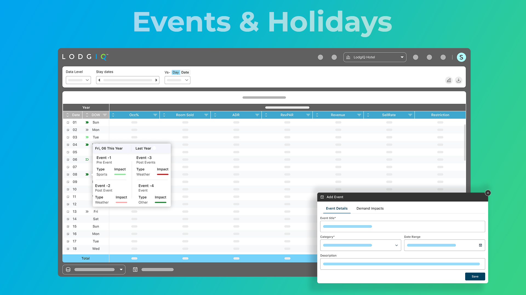Viewport: 526px width, 295px height.
Task: Click the event flag on row 01
Action: pos(87,122)
